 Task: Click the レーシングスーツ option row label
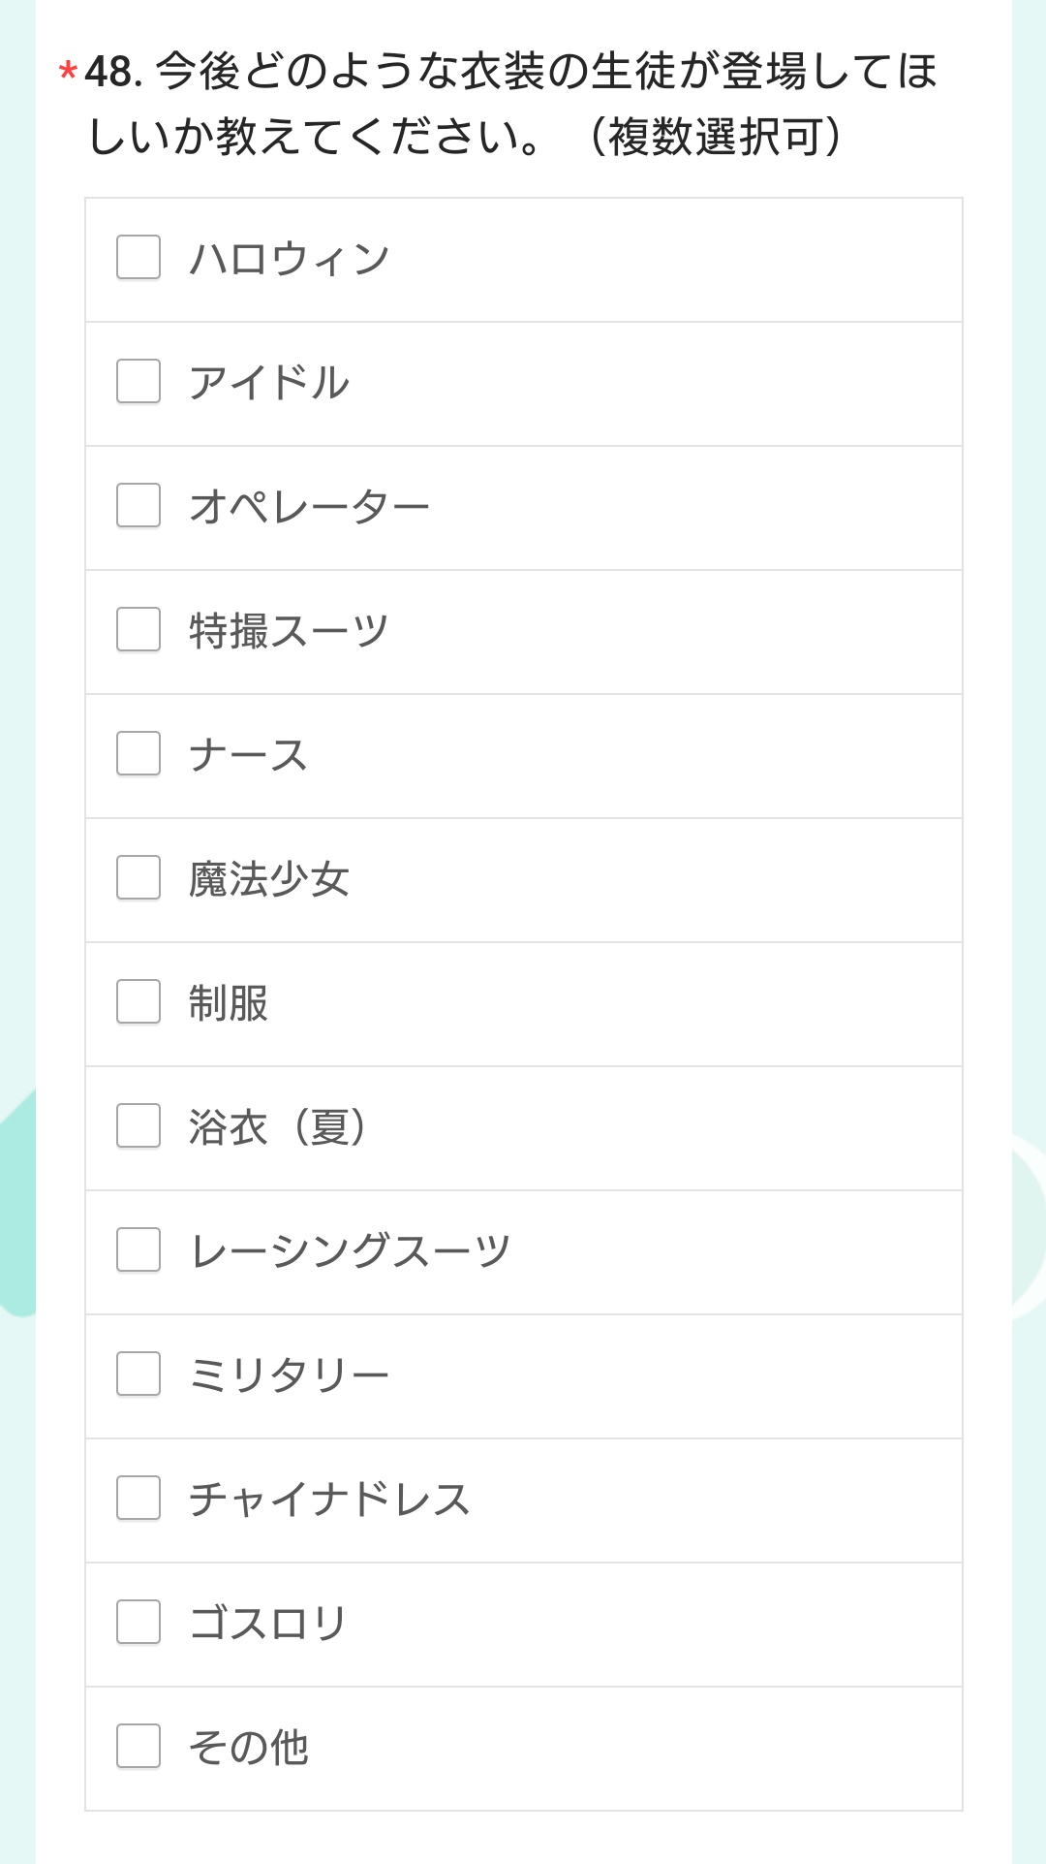coord(350,1250)
